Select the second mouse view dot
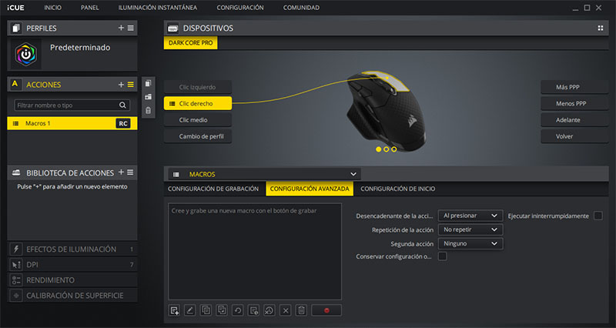 (387, 149)
